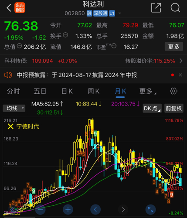Tap the 宁德时代 comparison label

coord(28,126)
